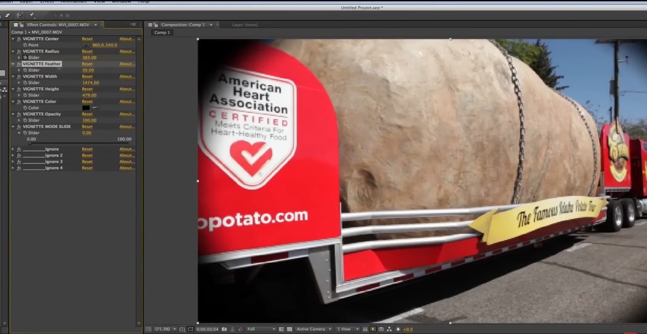The image size is (647, 334).
Task: Click the VIGNETTE Center point value 960.0,540.0
Action: tap(105, 45)
